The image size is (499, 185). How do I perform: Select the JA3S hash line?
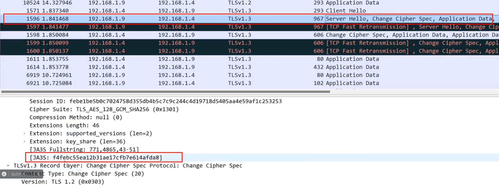click(96, 158)
